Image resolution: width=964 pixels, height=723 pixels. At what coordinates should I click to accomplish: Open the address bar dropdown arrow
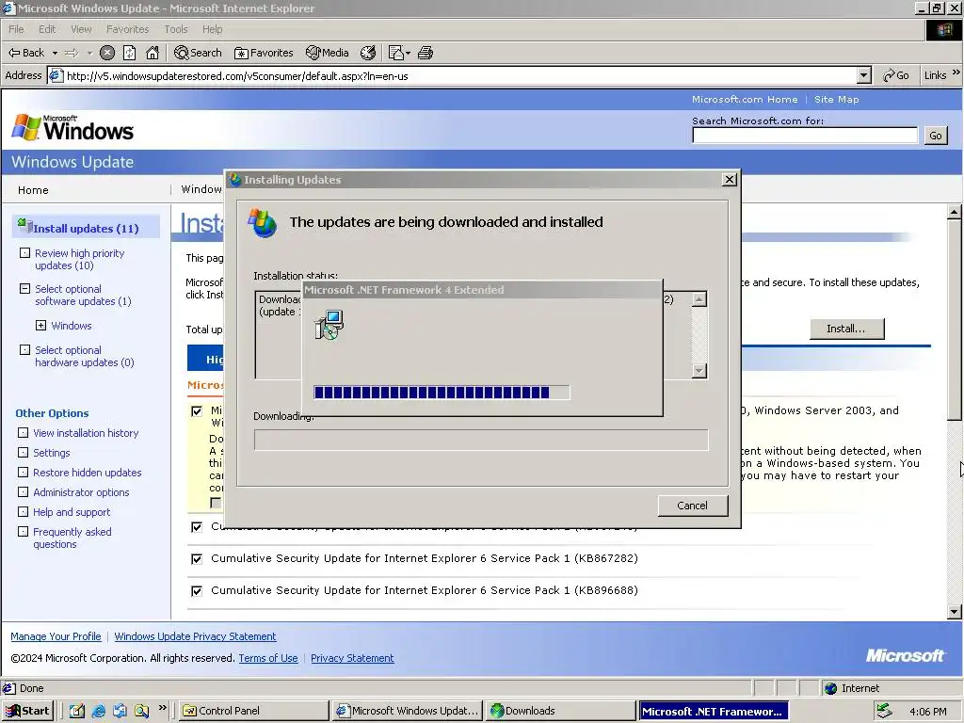click(x=864, y=75)
